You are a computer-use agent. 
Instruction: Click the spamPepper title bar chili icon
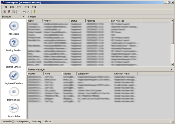(3, 2)
